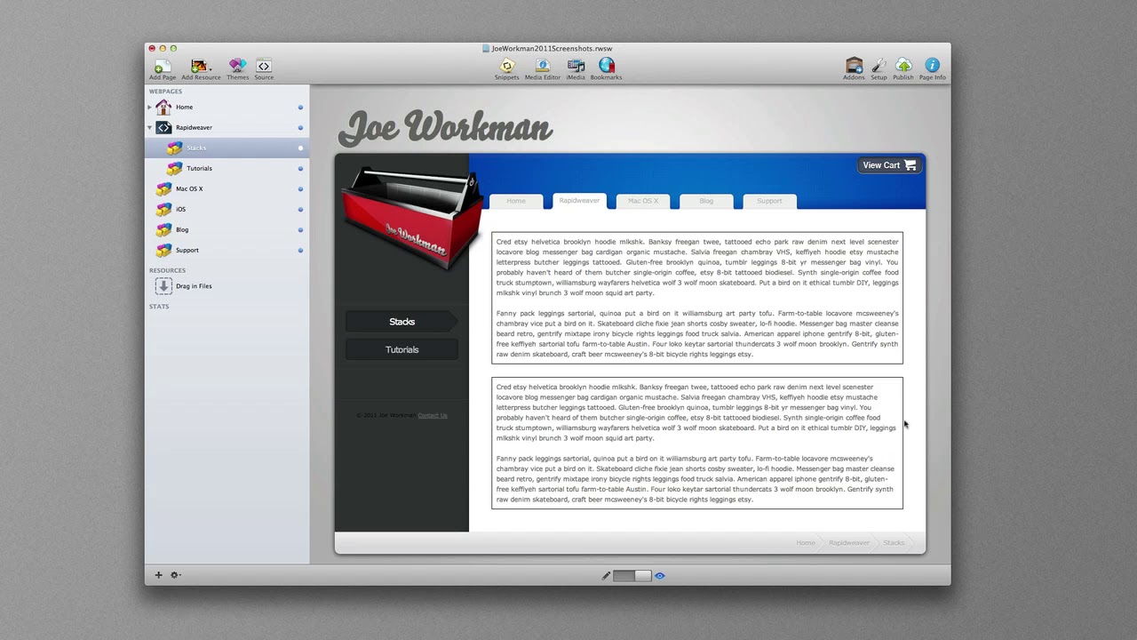Open the Bookmarks toolbar item

click(x=606, y=69)
